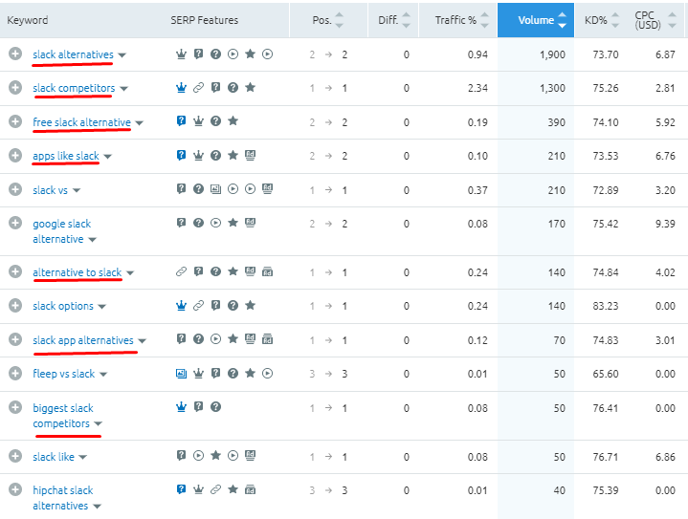Select traffic value 2.34
Image resolution: width=688 pixels, height=519 pixels.
pyautogui.click(x=477, y=88)
